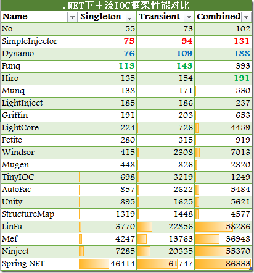The height and width of the screenshot is (273, 254).
Task: Select Transient value 726 for LightCore
Action: click(x=186, y=128)
